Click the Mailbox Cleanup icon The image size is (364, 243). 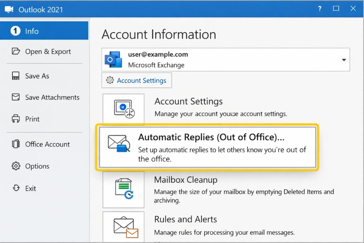pyautogui.click(x=123, y=189)
